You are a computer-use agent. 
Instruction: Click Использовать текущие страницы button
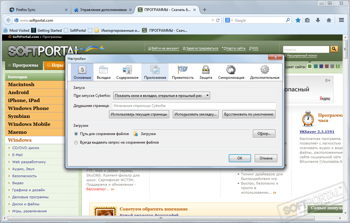139,114
